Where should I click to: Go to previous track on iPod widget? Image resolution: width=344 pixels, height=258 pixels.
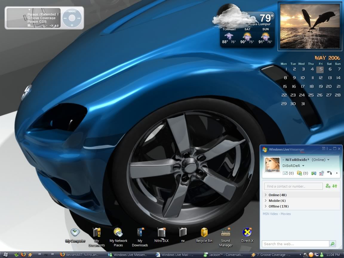tap(65, 18)
